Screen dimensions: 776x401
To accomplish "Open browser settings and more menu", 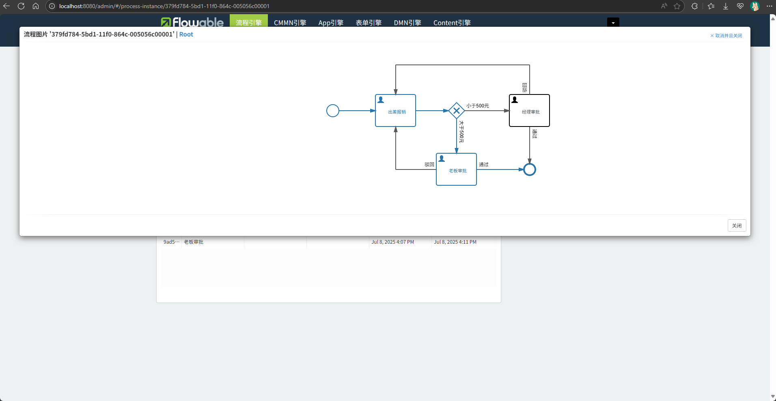I will click(769, 6).
